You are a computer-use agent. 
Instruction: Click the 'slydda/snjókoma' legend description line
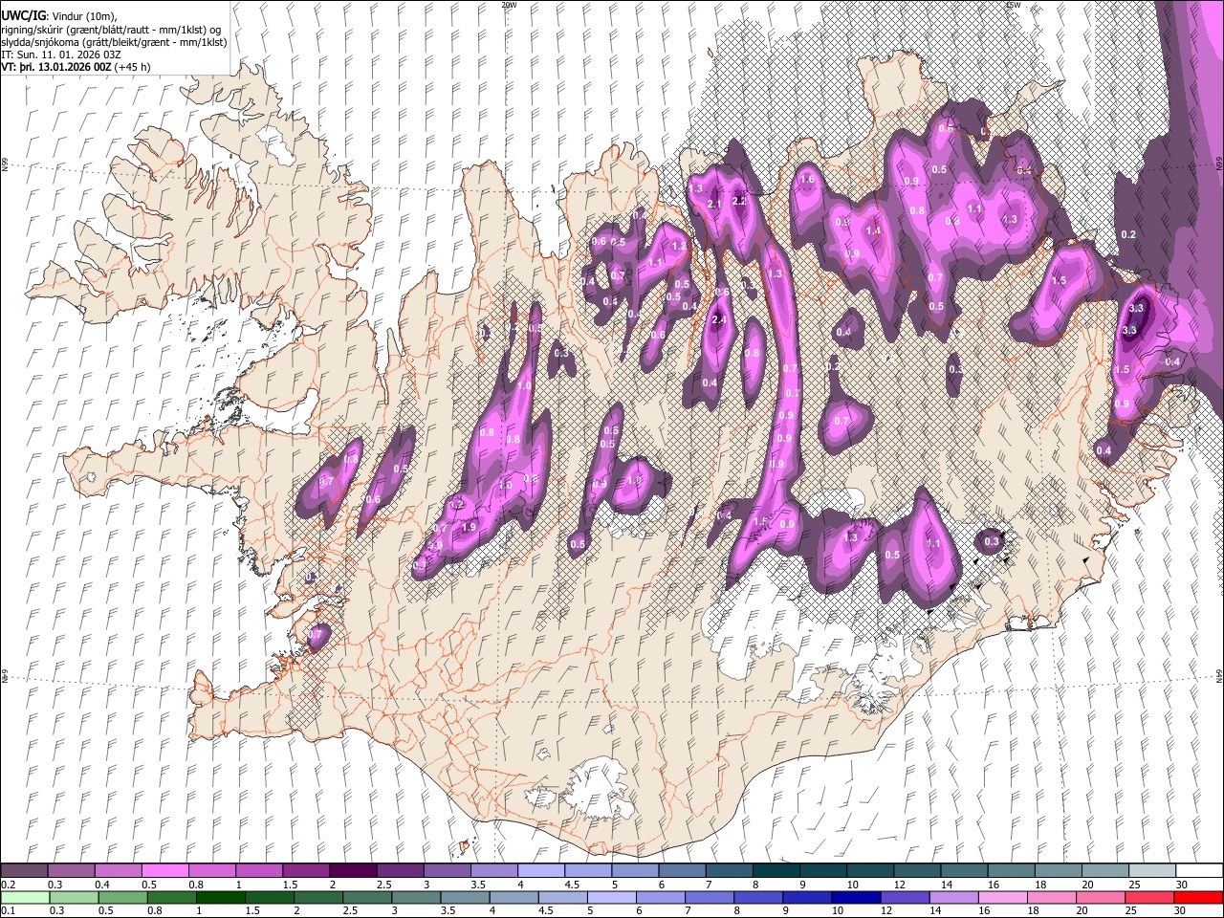pyautogui.click(x=114, y=42)
